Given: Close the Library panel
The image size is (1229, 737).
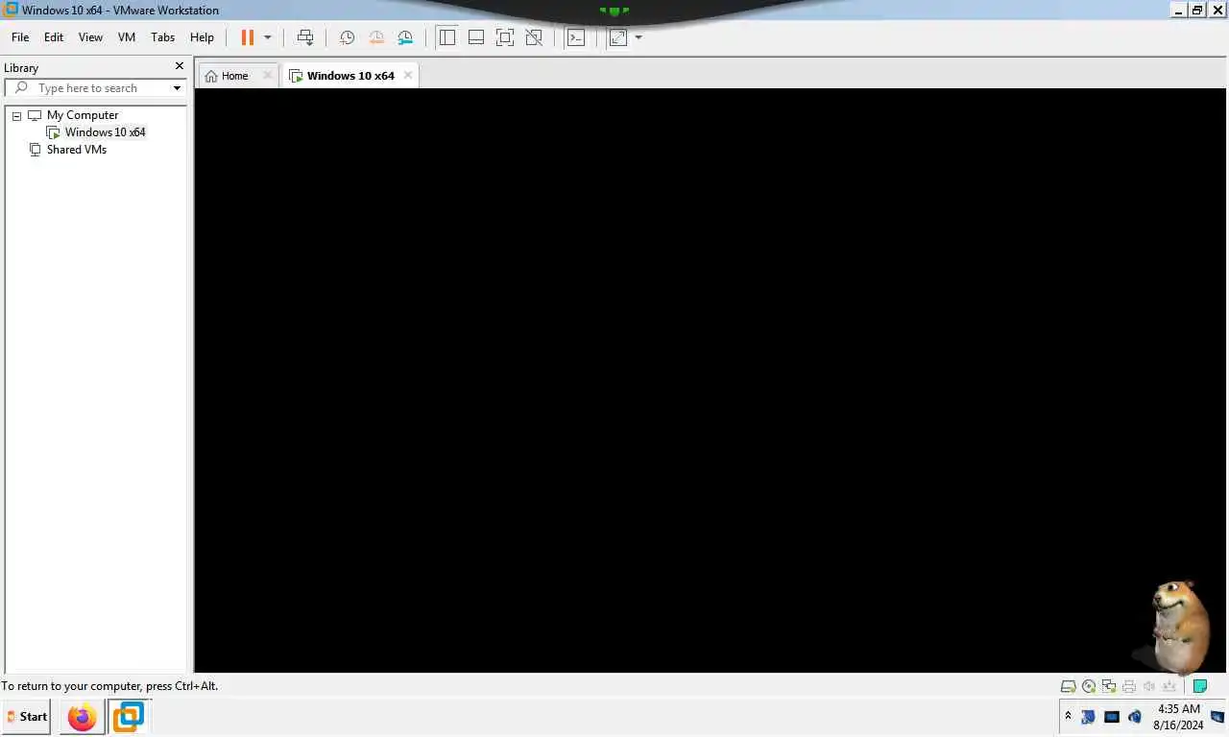Looking at the screenshot, I should pyautogui.click(x=179, y=66).
